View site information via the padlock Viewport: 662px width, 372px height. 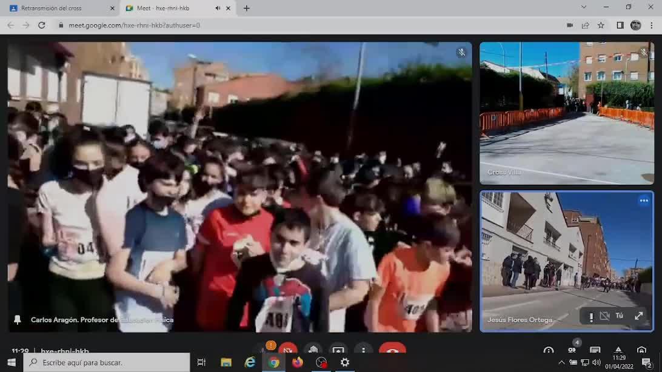click(61, 25)
